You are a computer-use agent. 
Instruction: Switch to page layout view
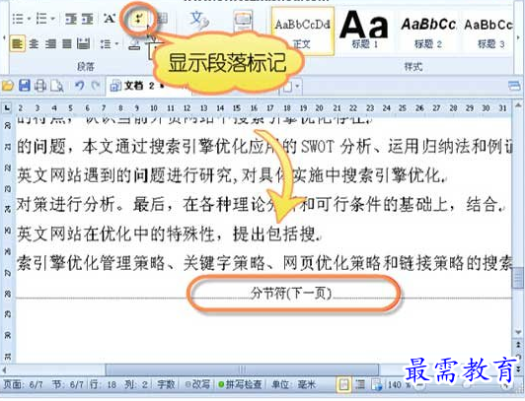coord(343,384)
